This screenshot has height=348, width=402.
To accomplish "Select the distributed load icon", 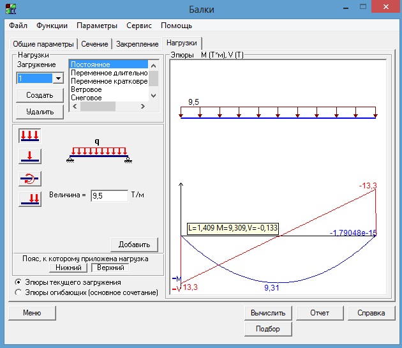I will 30,136.
